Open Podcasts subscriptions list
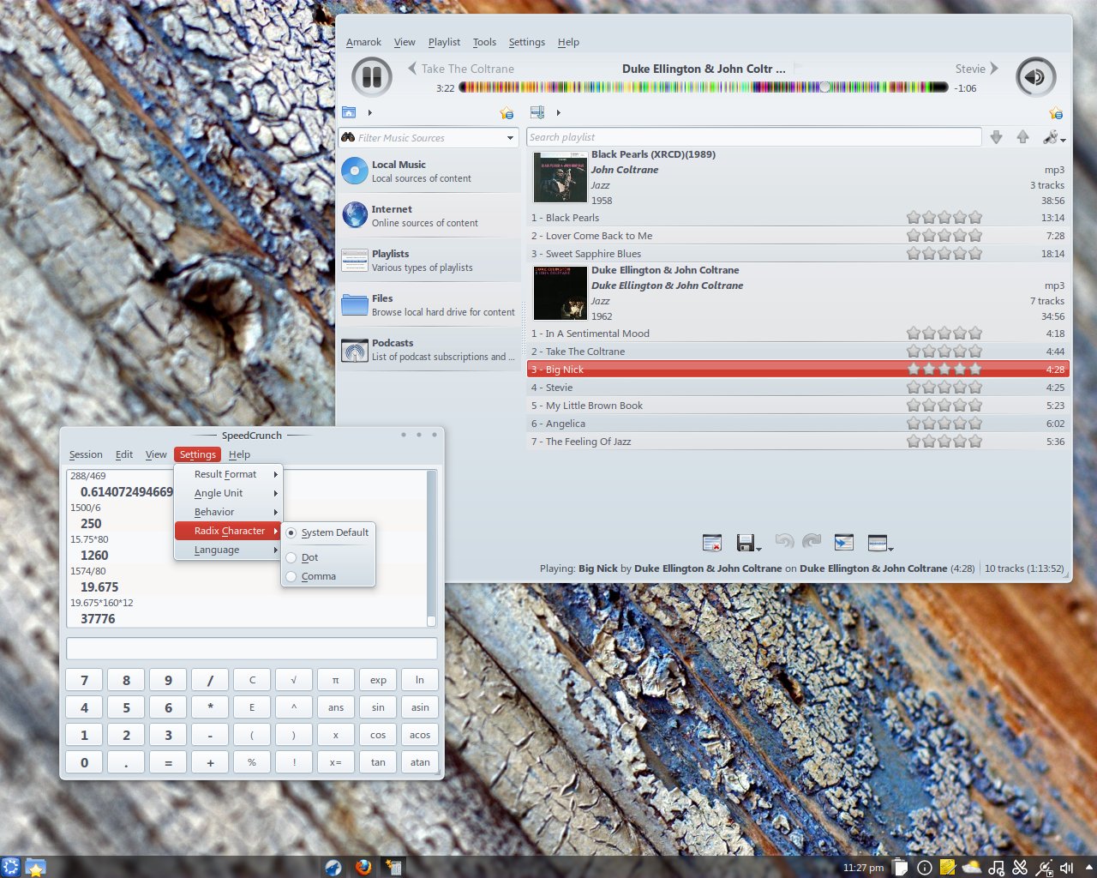Image resolution: width=1097 pixels, height=878 pixels. 429,350
